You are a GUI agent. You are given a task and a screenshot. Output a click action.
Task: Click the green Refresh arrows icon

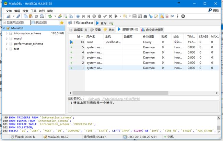(x=50, y=16)
